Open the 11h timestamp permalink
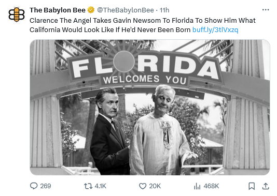Viewport: 277px width, 196px height. (x=164, y=10)
